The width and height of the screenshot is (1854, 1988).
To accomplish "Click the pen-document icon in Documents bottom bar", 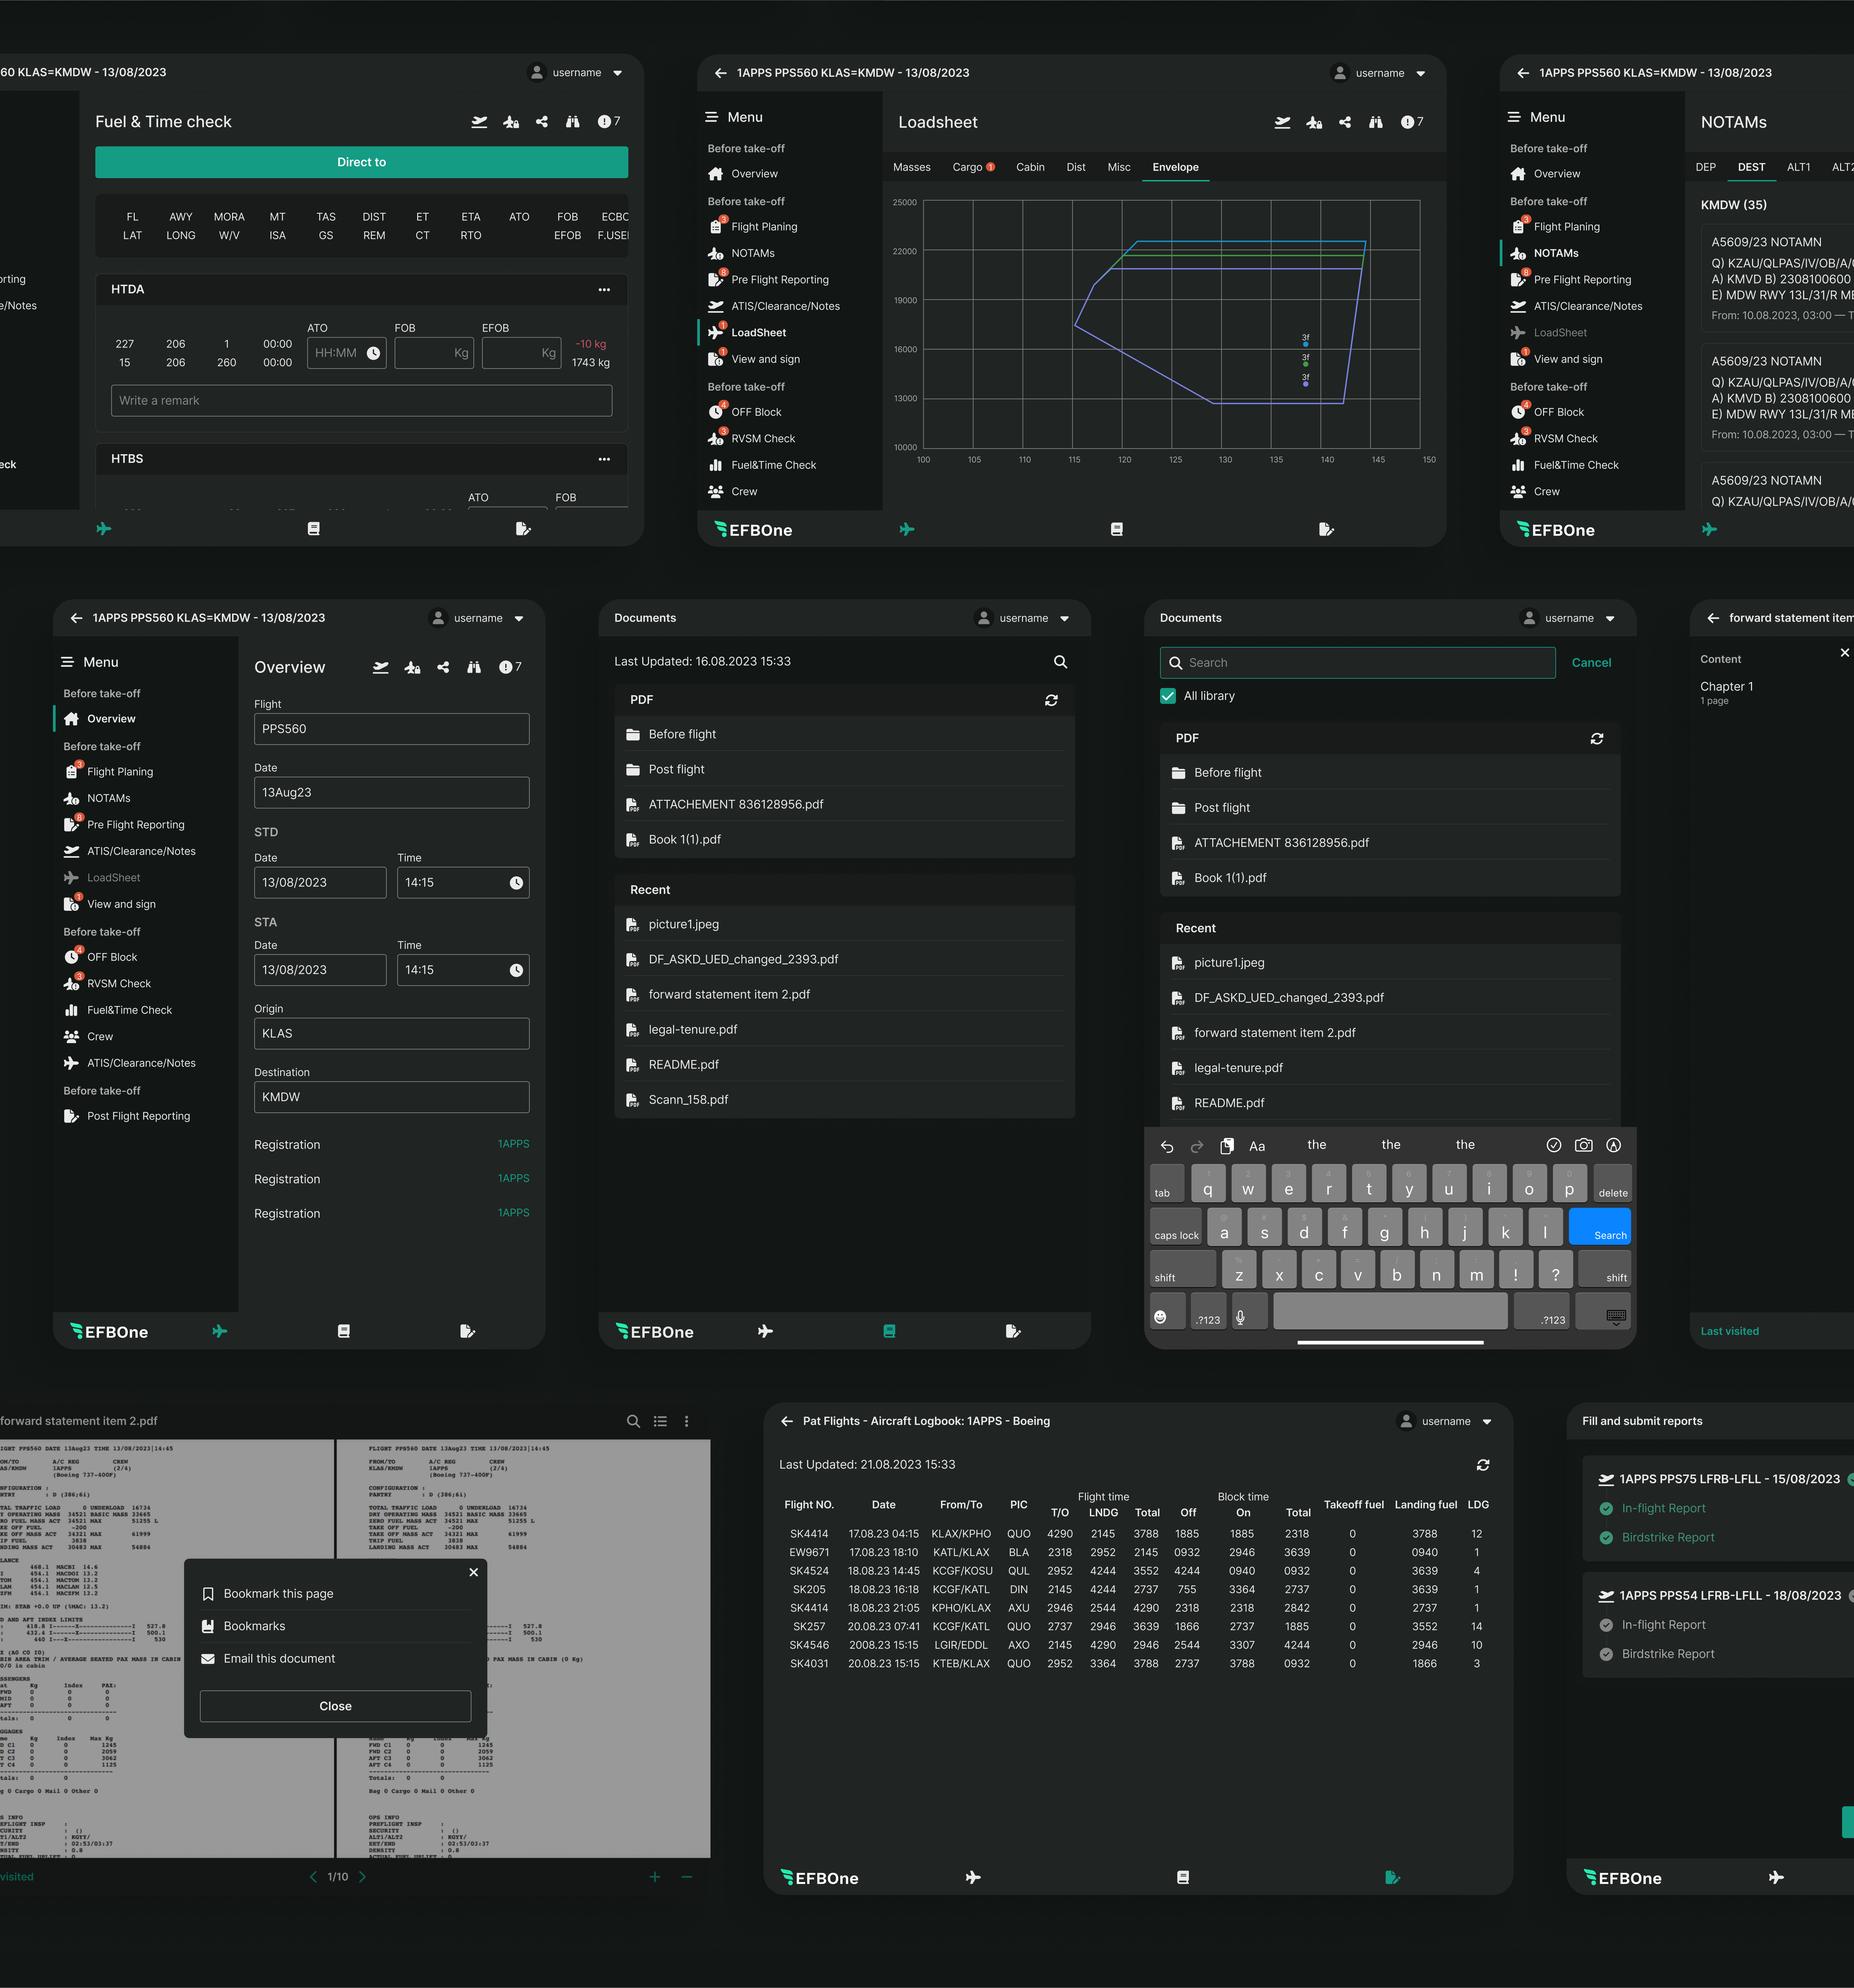I will point(1013,1331).
